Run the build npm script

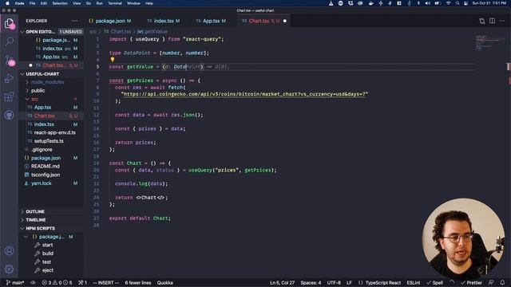pos(48,254)
